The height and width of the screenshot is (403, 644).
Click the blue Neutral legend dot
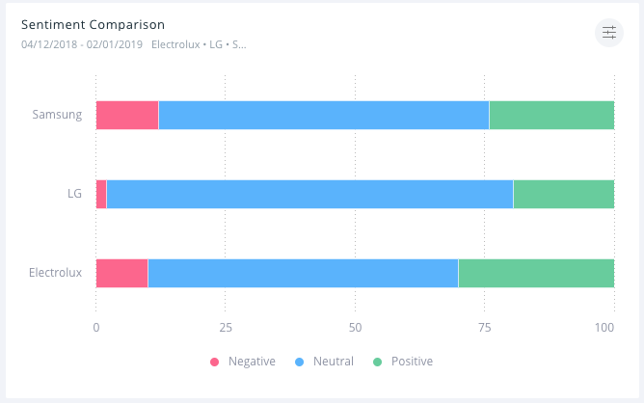click(299, 363)
